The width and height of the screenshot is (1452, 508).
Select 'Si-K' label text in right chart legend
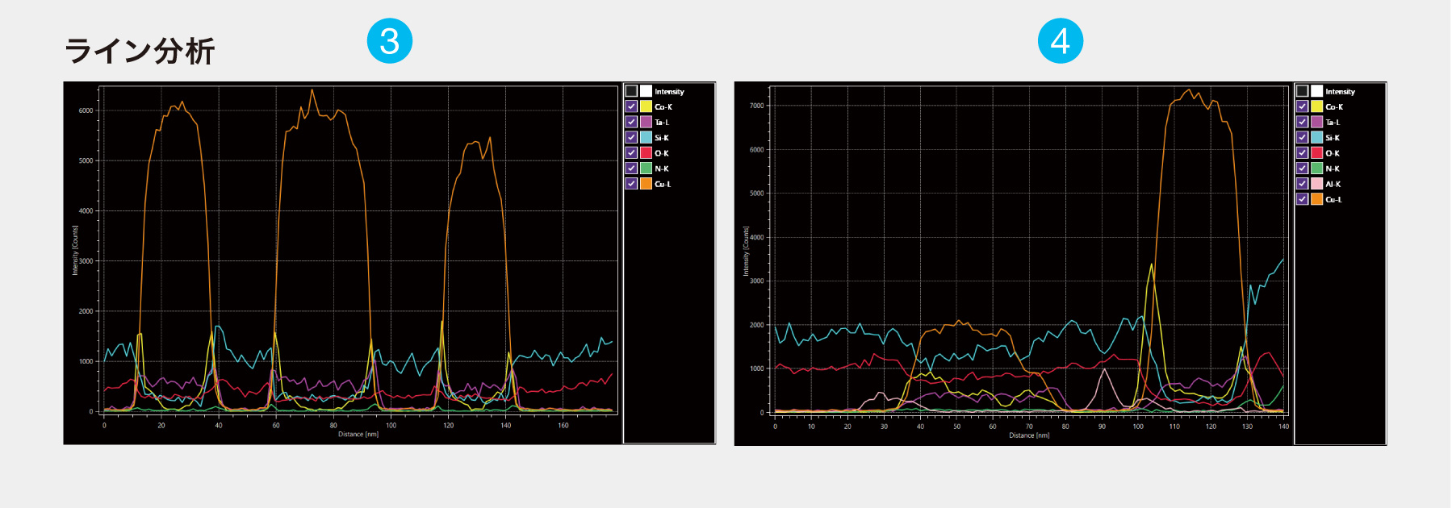[1333, 138]
